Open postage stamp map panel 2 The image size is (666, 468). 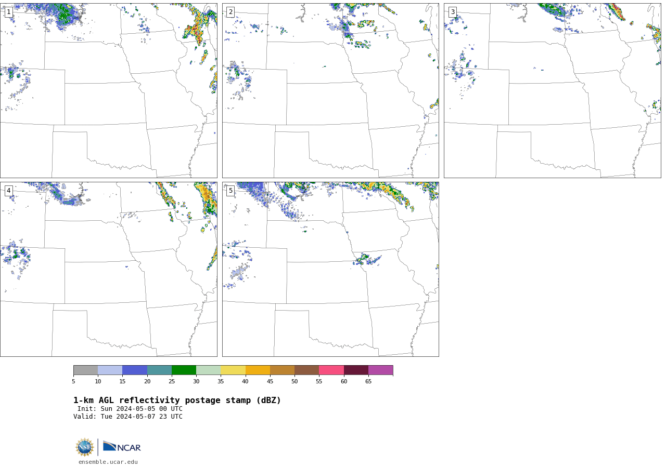point(330,90)
